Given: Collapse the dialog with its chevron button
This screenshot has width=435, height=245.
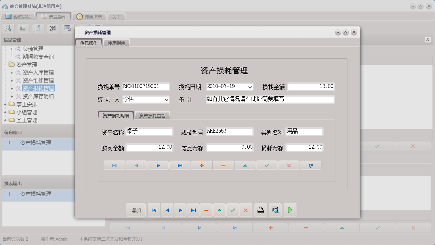Looking at the screenshot, I should (338, 33).
